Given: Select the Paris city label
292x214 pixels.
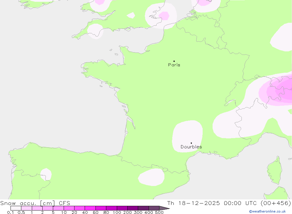Looking at the screenshot, I should coord(174,65).
